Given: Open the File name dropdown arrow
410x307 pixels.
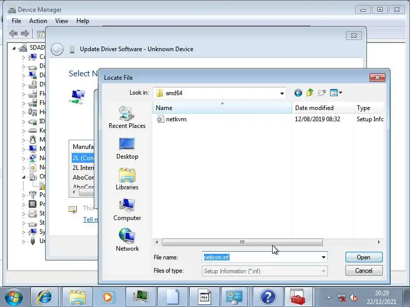Looking at the screenshot, I should [x=323, y=257].
